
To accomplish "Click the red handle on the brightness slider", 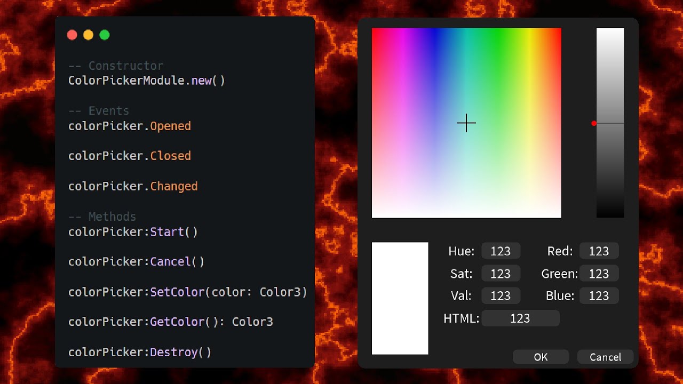I will click(594, 123).
